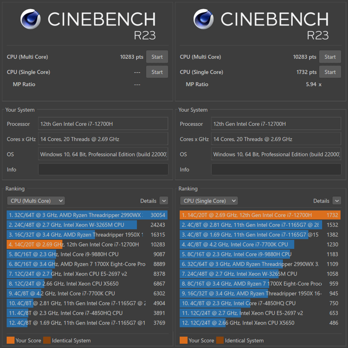Select Xeon E5-2697 v2 row scoring 8378
This screenshot has height=348, width=348.
[87, 274]
